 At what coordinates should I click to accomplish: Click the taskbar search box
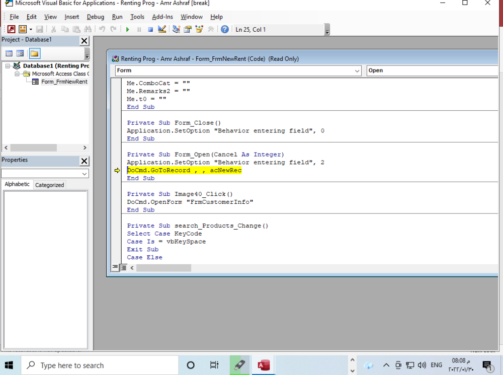point(100,365)
